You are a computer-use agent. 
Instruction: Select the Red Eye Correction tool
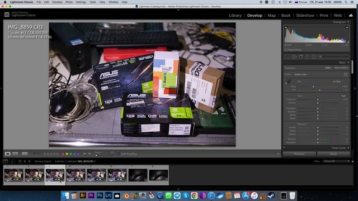[301, 56]
